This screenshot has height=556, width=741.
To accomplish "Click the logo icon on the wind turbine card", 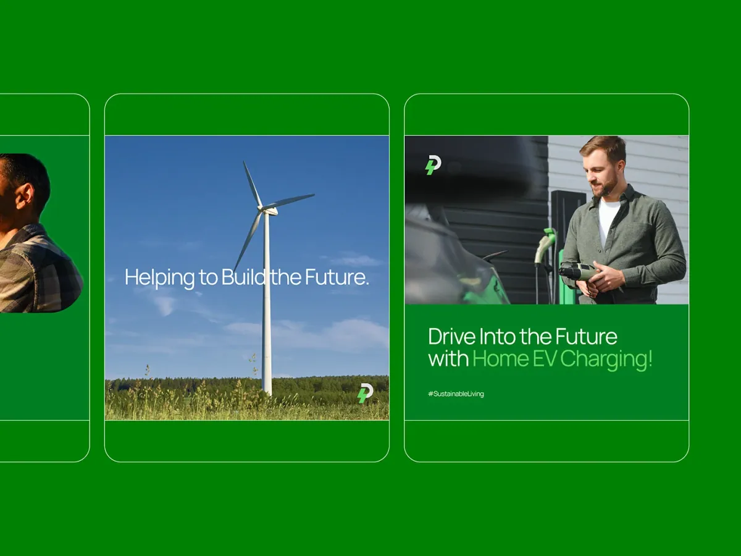I will (366, 393).
